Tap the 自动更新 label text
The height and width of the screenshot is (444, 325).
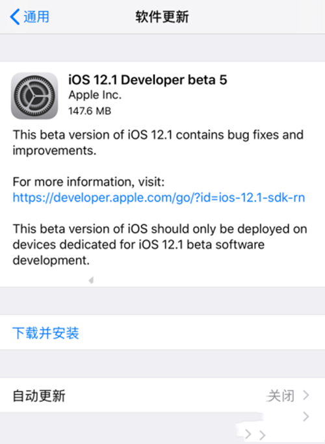[x=39, y=396]
